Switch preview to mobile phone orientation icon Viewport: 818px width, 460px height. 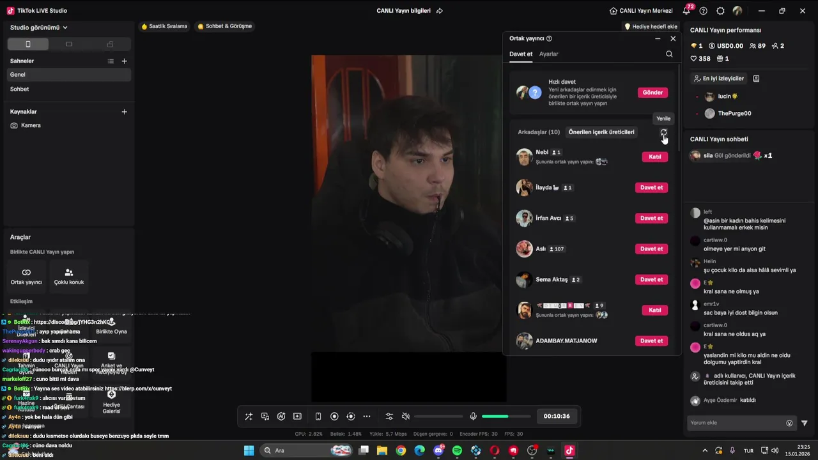(x=318, y=417)
